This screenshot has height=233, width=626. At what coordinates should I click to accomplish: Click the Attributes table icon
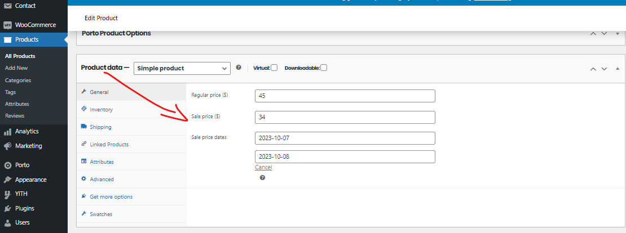tap(84, 162)
